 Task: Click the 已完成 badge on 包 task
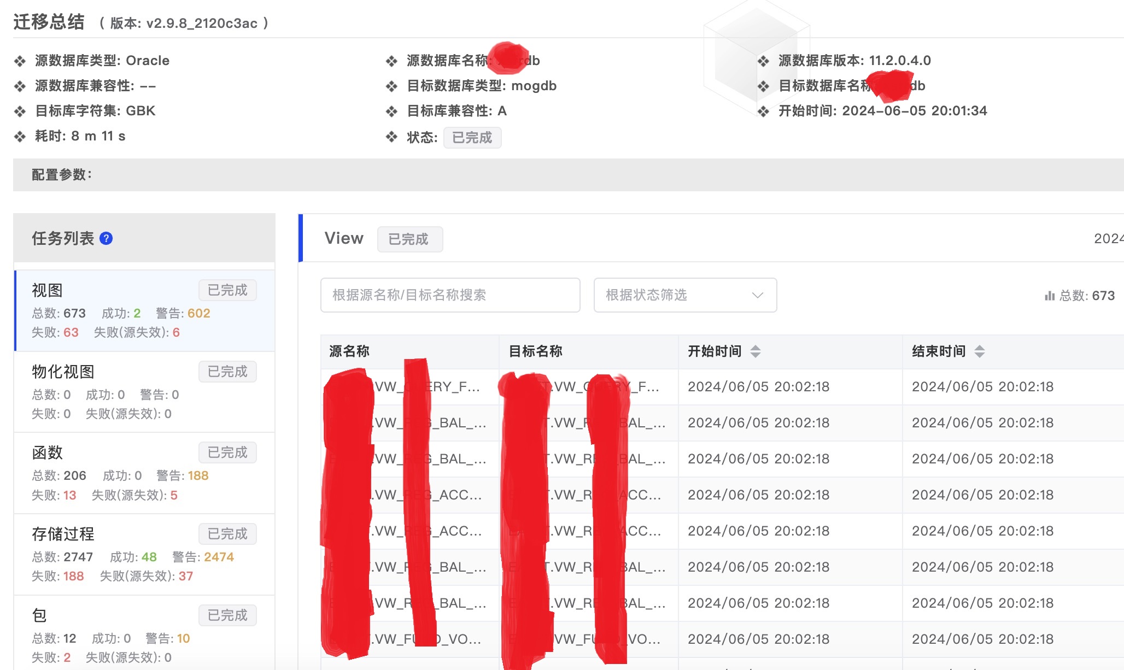(x=227, y=615)
